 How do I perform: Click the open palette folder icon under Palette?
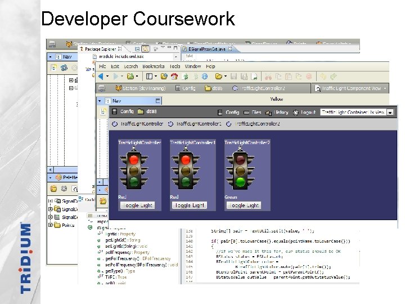tap(53, 189)
